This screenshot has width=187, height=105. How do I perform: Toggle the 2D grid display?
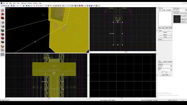pyautogui.click(x=2, y=6)
